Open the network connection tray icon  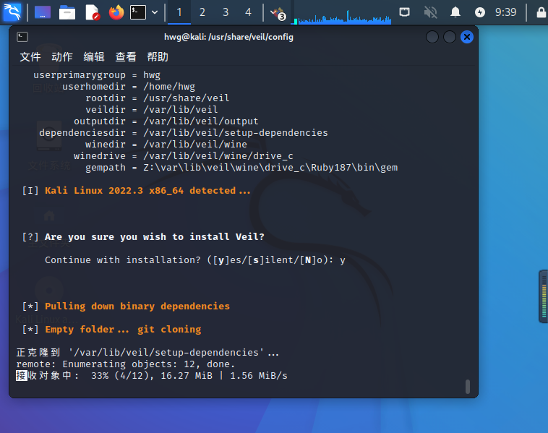pos(404,12)
